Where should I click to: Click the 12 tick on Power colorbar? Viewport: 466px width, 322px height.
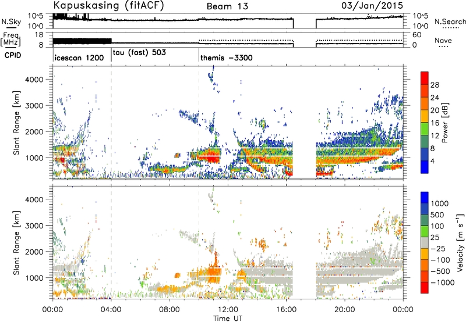click(x=435, y=136)
